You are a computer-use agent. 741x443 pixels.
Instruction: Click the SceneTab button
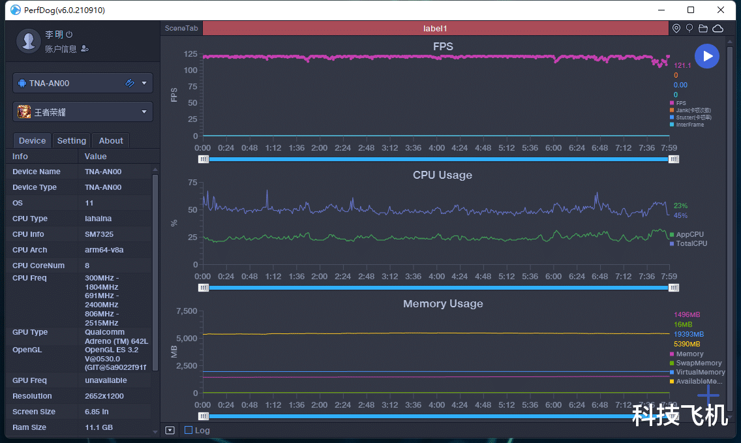(x=181, y=28)
